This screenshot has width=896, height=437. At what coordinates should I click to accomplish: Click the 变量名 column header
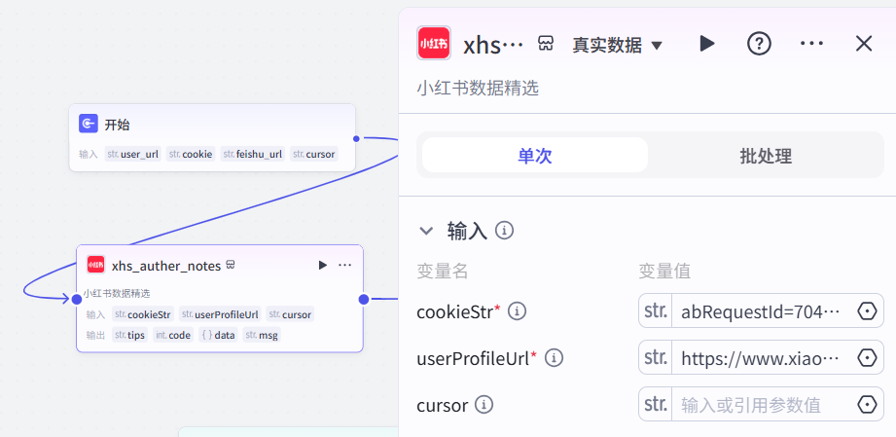coord(443,272)
